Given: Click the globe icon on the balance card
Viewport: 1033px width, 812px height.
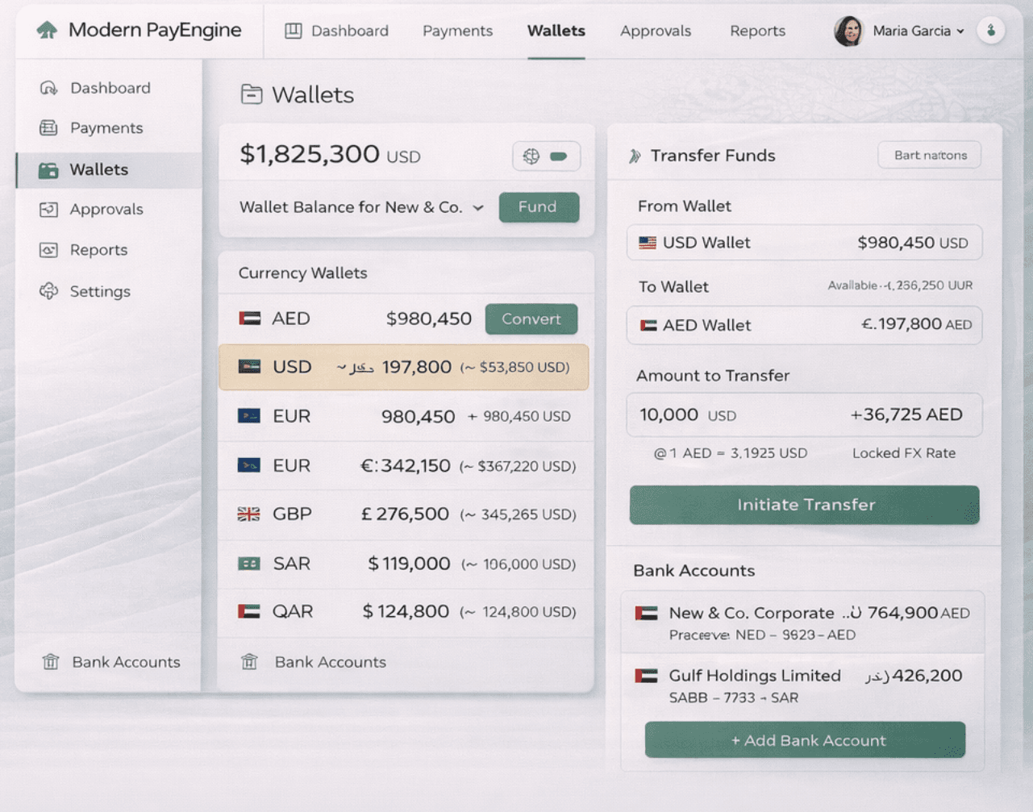Looking at the screenshot, I should (x=530, y=156).
